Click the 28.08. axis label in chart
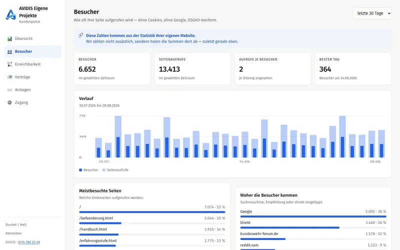Viewport: 400px width, 250px height. tap(375, 161)
